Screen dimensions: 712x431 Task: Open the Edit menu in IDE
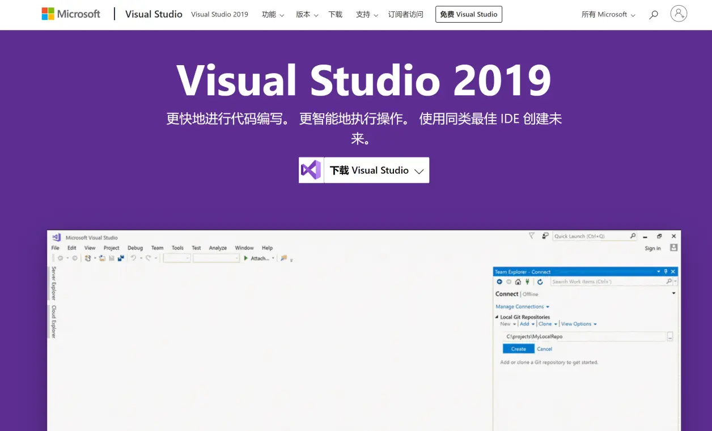[72, 248]
